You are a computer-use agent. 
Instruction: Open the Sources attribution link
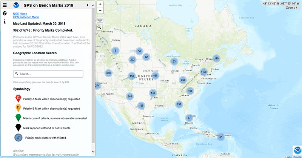click(x=297, y=156)
